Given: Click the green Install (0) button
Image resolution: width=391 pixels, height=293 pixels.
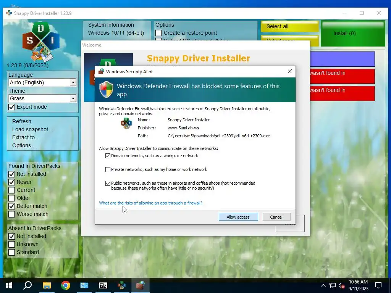Looking at the screenshot, I should tap(352, 34).
